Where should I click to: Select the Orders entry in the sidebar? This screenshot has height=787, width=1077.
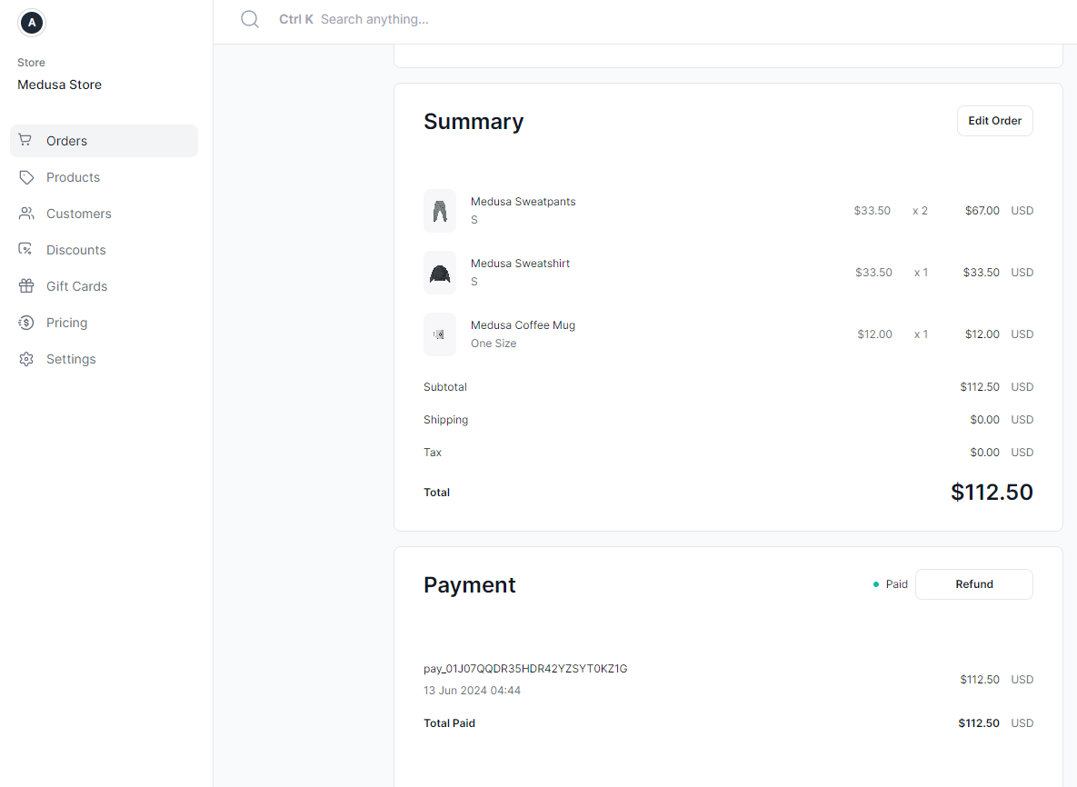point(65,141)
